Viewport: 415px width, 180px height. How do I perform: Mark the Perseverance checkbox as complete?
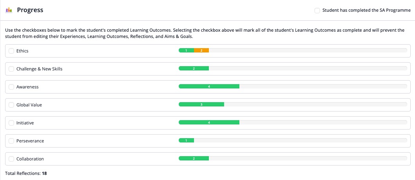(11, 141)
